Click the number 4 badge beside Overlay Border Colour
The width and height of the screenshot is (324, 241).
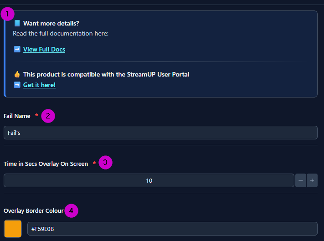pyautogui.click(x=71, y=210)
